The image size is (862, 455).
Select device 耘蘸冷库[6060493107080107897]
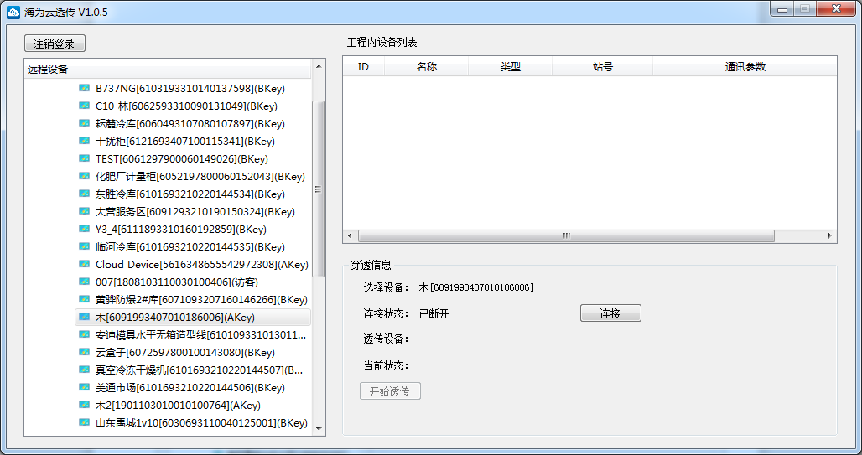click(190, 124)
